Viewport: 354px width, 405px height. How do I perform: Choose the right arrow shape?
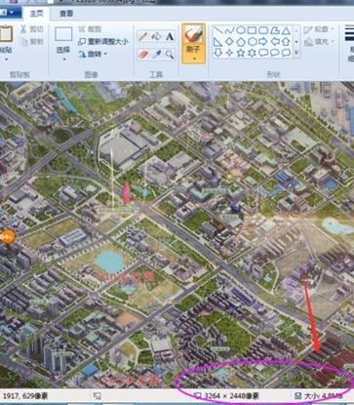click(263, 42)
